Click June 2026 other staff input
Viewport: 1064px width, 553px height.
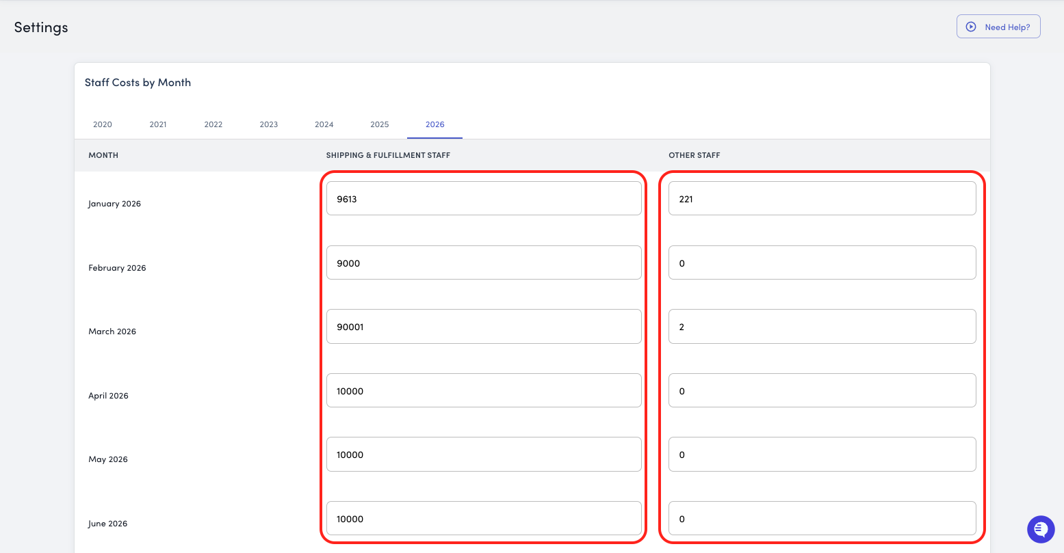822,519
